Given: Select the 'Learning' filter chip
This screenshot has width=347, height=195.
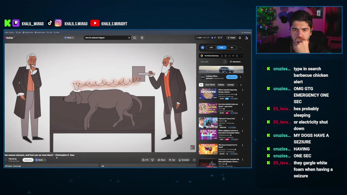Looking at the screenshot, I should (230, 85).
